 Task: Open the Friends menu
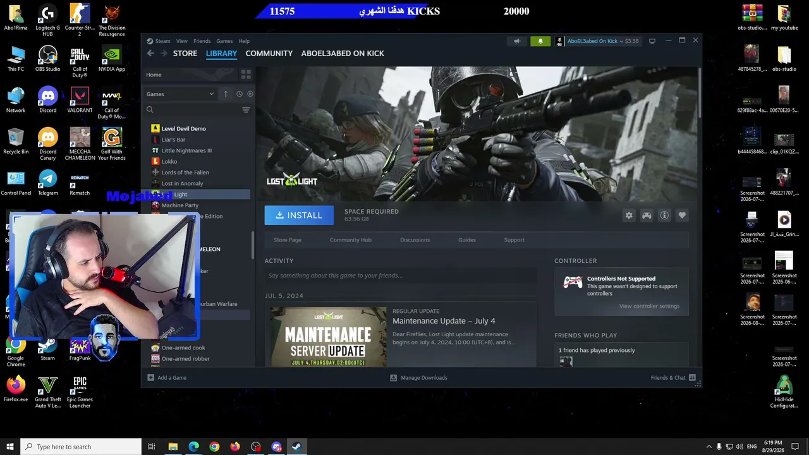tap(202, 41)
